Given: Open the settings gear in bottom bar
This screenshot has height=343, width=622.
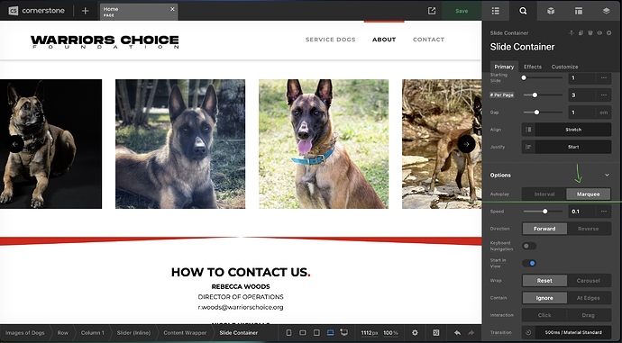Looking at the screenshot, I should click(x=415, y=333).
